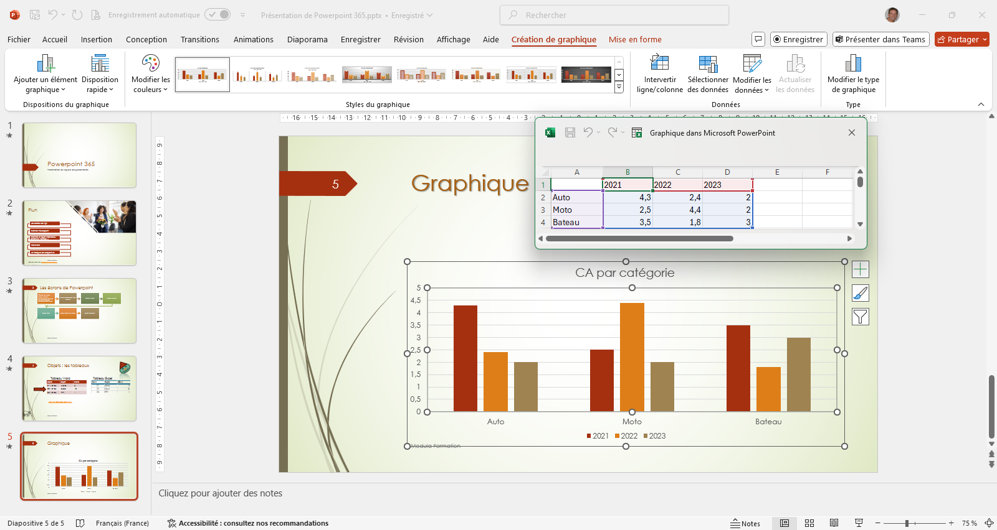The width and height of the screenshot is (997, 530).
Task: Select the Bateau cell in data sheet
Action: [x=577, y=222]
